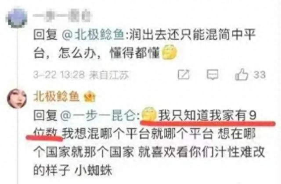Like the comment with the thumbs-up icon
281x184 pixels.
tap(242, 74)
